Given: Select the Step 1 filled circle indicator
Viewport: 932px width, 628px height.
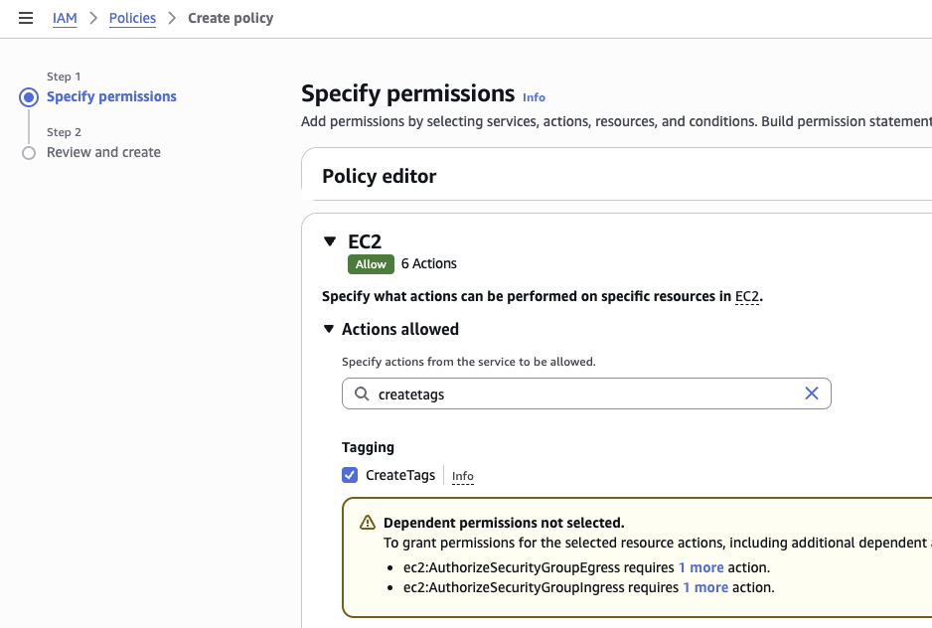Looking at the screenshot, I should tap(29, 97).
